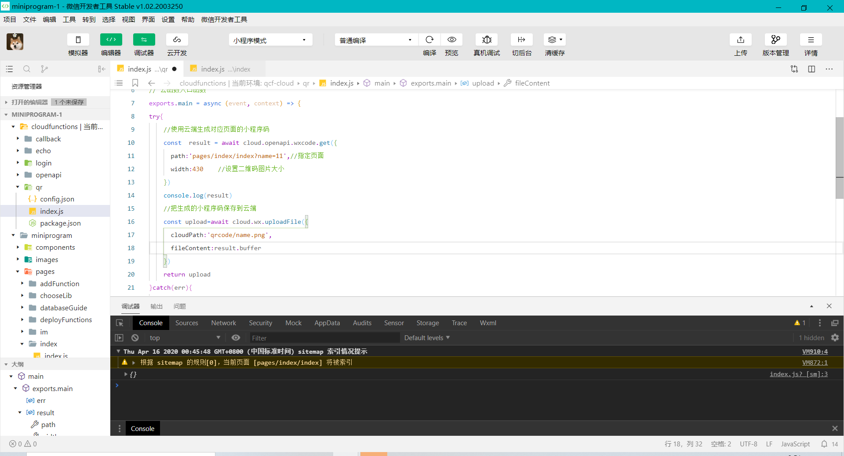Open the 项目 menu

[10, 19]
